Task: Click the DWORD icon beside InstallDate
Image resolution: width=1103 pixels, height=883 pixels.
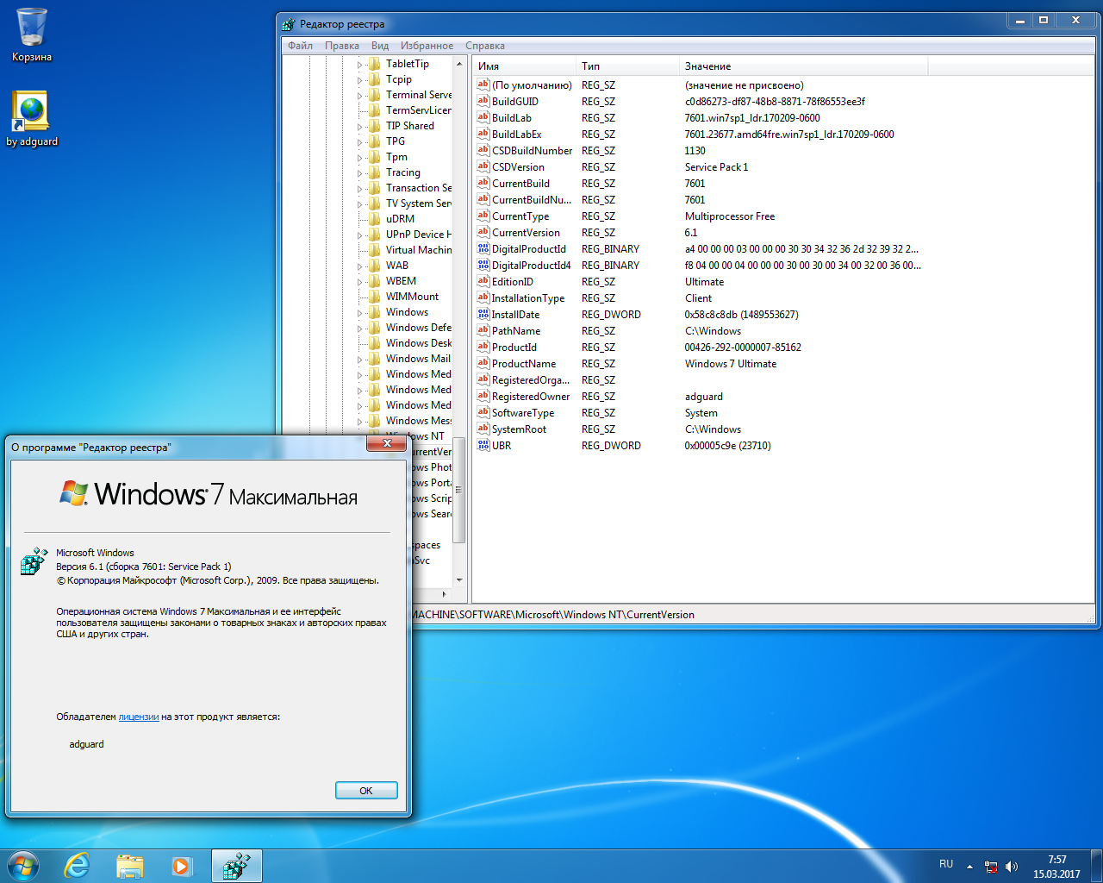Action: [483, 314]
